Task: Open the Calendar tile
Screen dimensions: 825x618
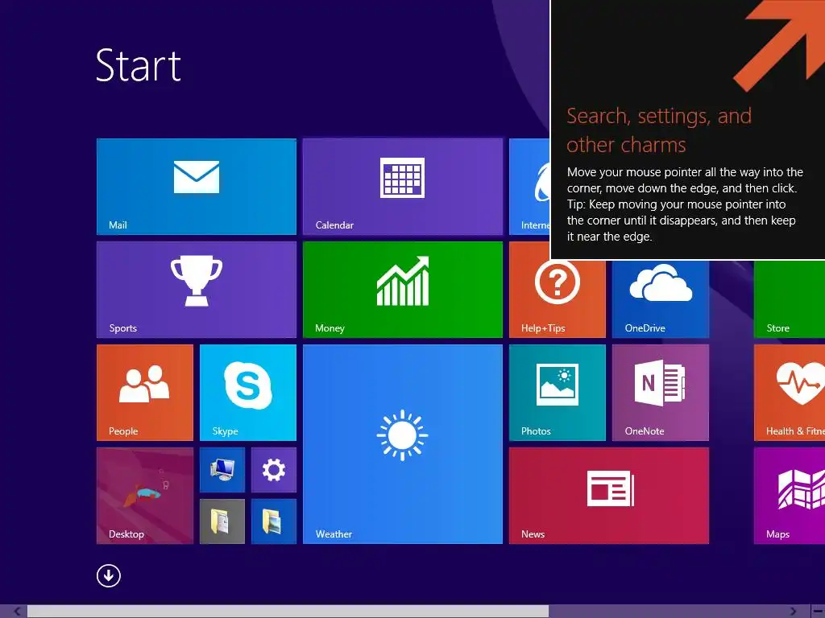Action: point(403,187)
